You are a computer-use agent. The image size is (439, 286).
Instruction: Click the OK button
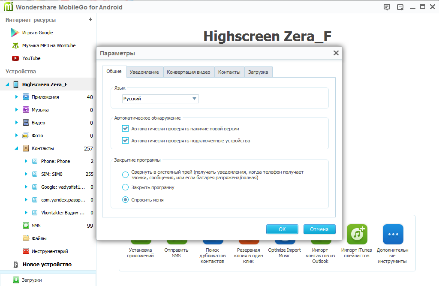click(x=282, y=229)
